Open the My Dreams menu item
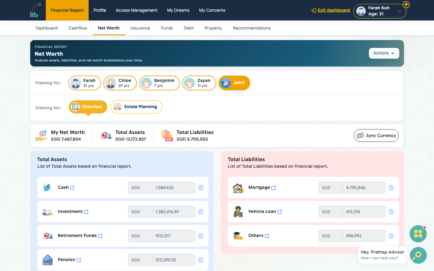 pos(178,10)
